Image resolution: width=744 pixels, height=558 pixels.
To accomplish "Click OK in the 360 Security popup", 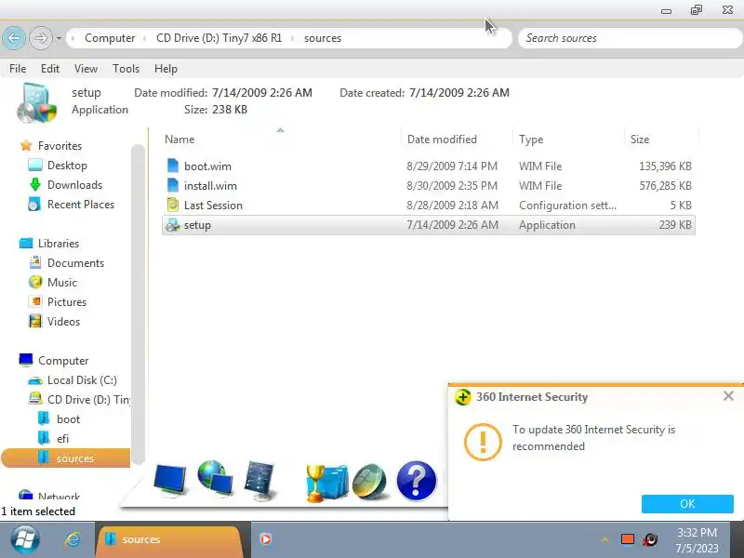I will pyautogui.click(x=687, y=503).
